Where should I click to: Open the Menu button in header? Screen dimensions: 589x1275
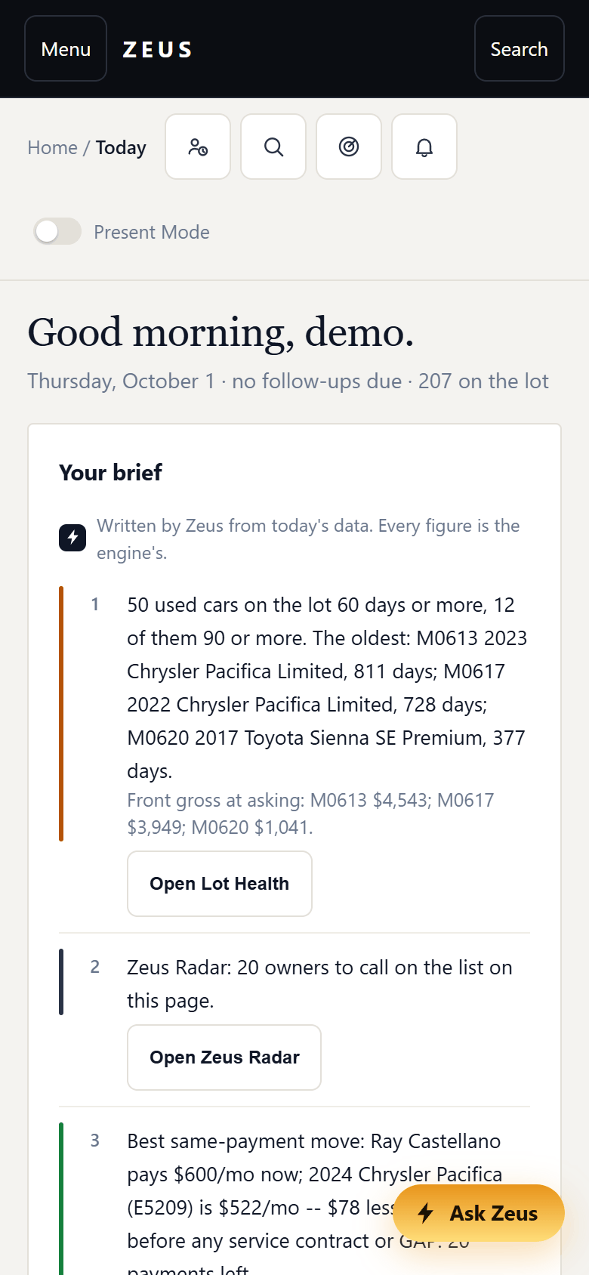point(66,48)
